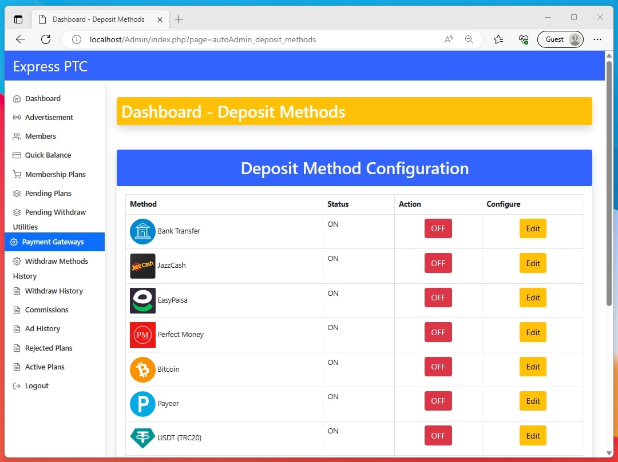Click the Ad History document icon

click(x=17, y=329)
